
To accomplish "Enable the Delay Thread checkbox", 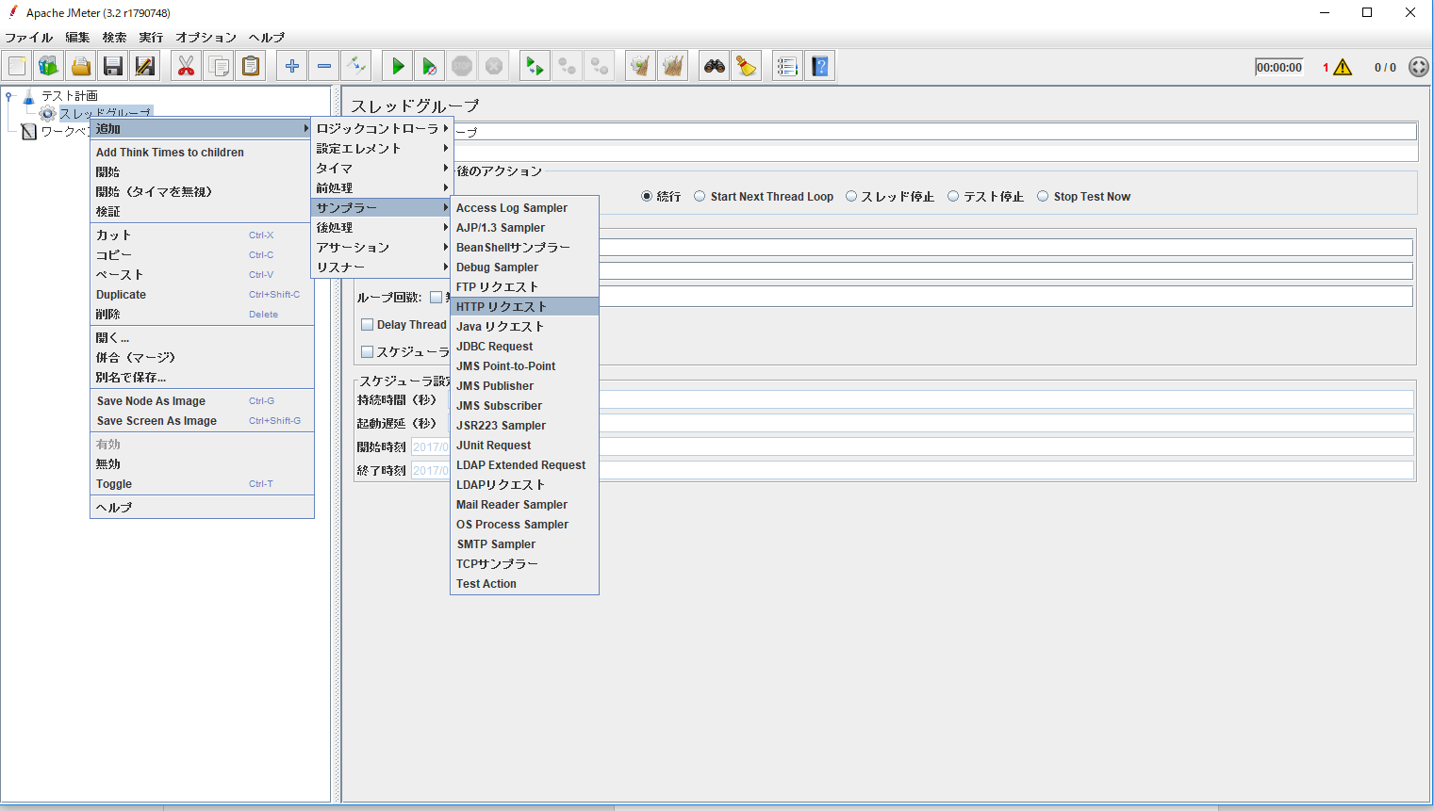I will 367,324.
